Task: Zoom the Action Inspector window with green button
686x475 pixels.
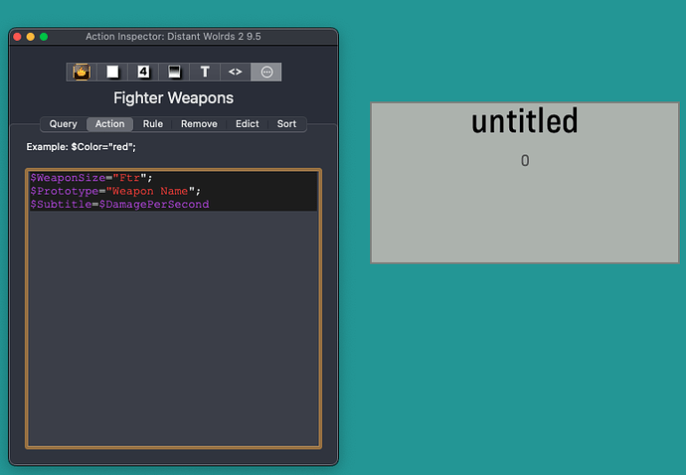Action: [44, 37]
